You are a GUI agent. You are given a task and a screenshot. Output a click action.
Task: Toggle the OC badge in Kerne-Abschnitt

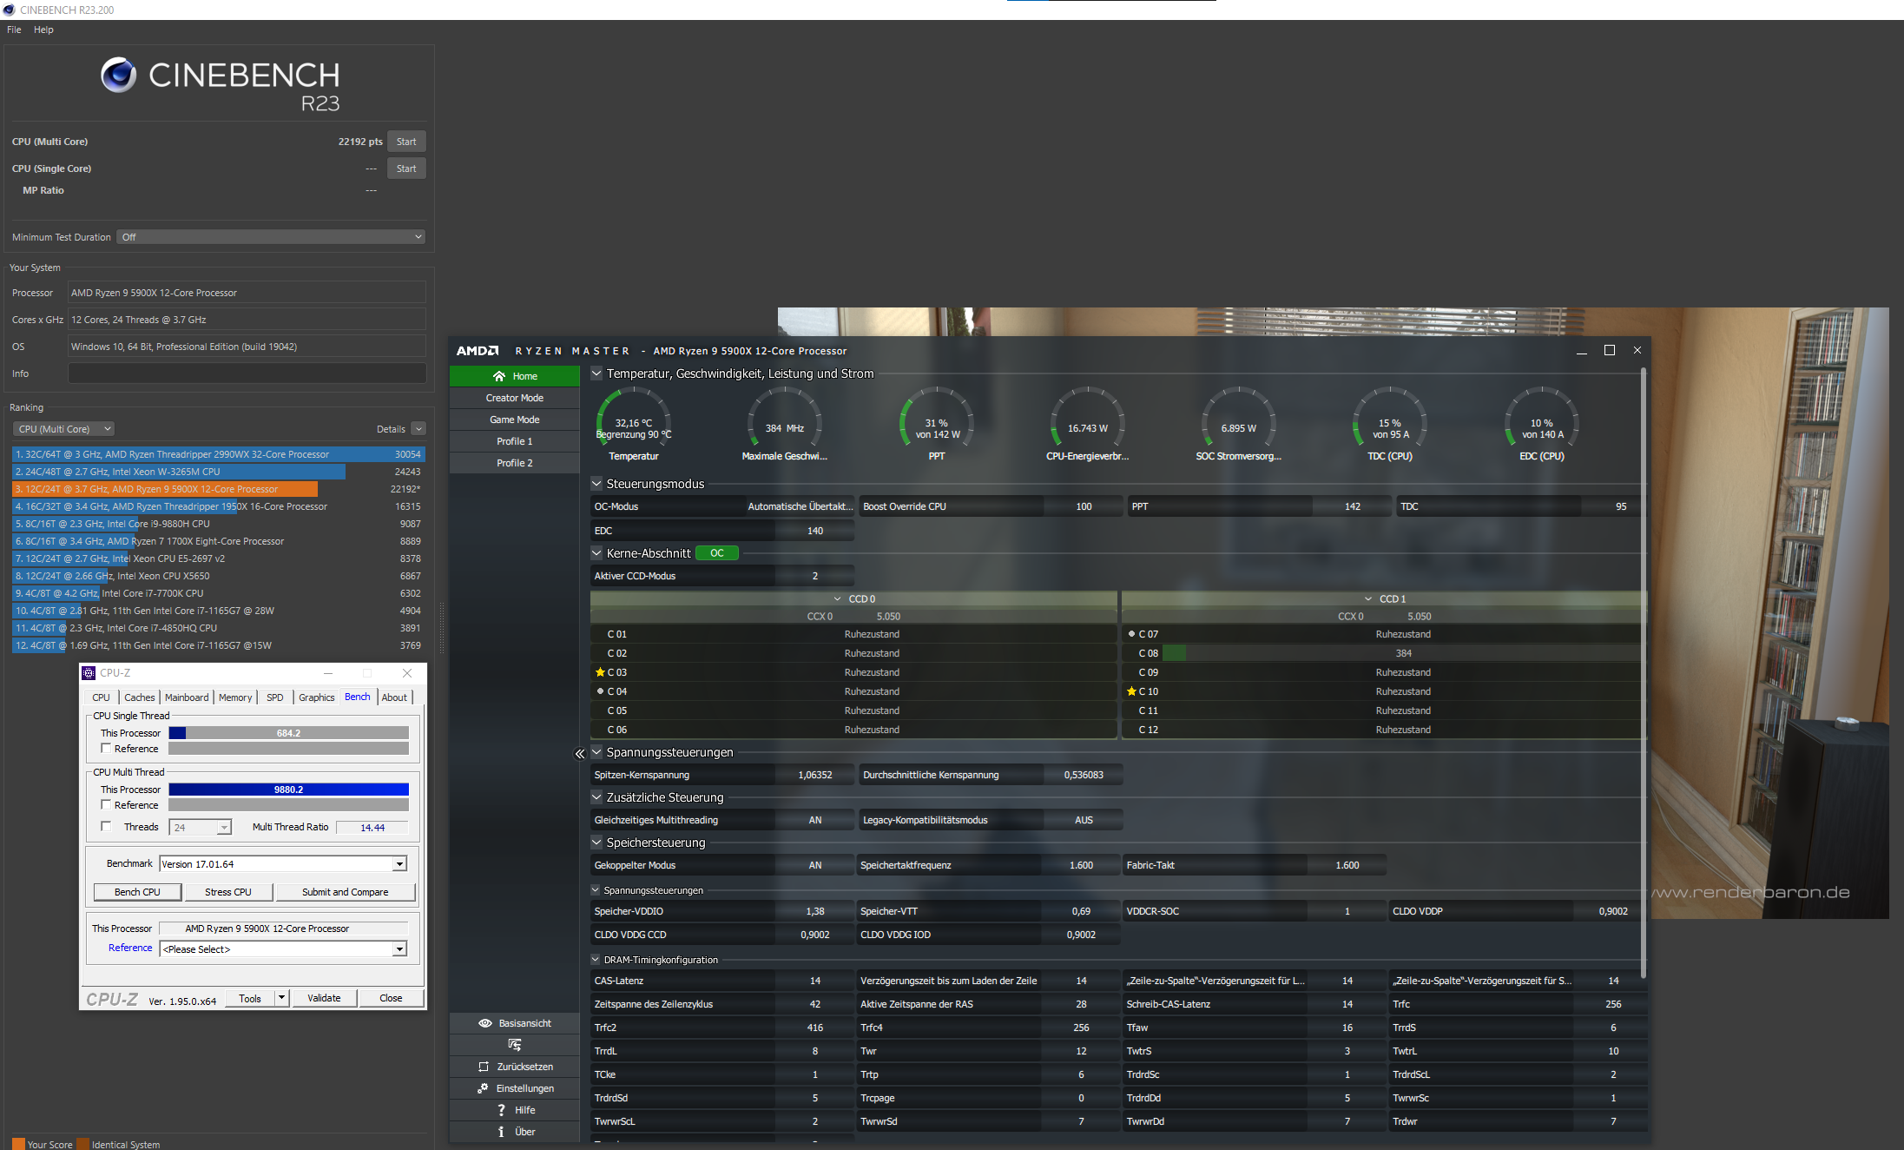(716, 552)
